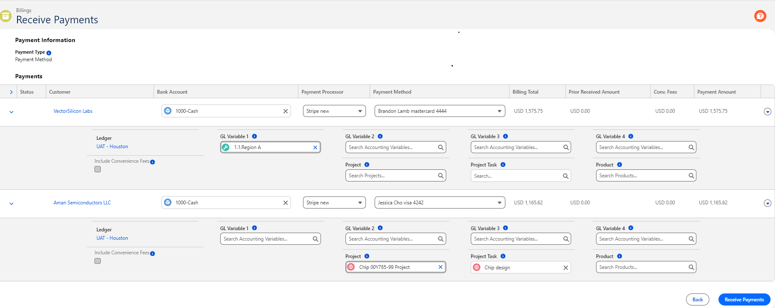This screenshot has height=308, width=775.
Task: Check Include Convenience Fees for Aman Semiconductors
Action: pyautogui.click(x=97, y=261)
